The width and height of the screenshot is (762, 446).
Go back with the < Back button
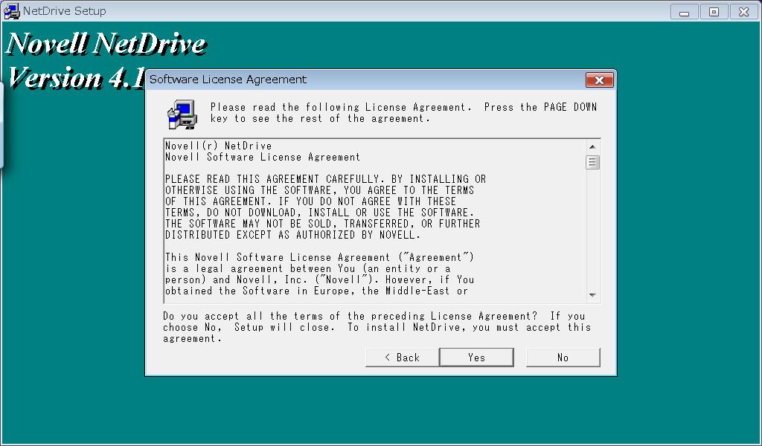pos(402,358)
